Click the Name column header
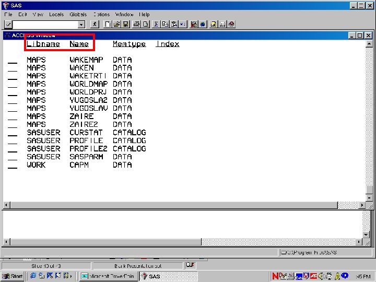The width and height of the screenshot is (376, 282). tap(79, 44)
